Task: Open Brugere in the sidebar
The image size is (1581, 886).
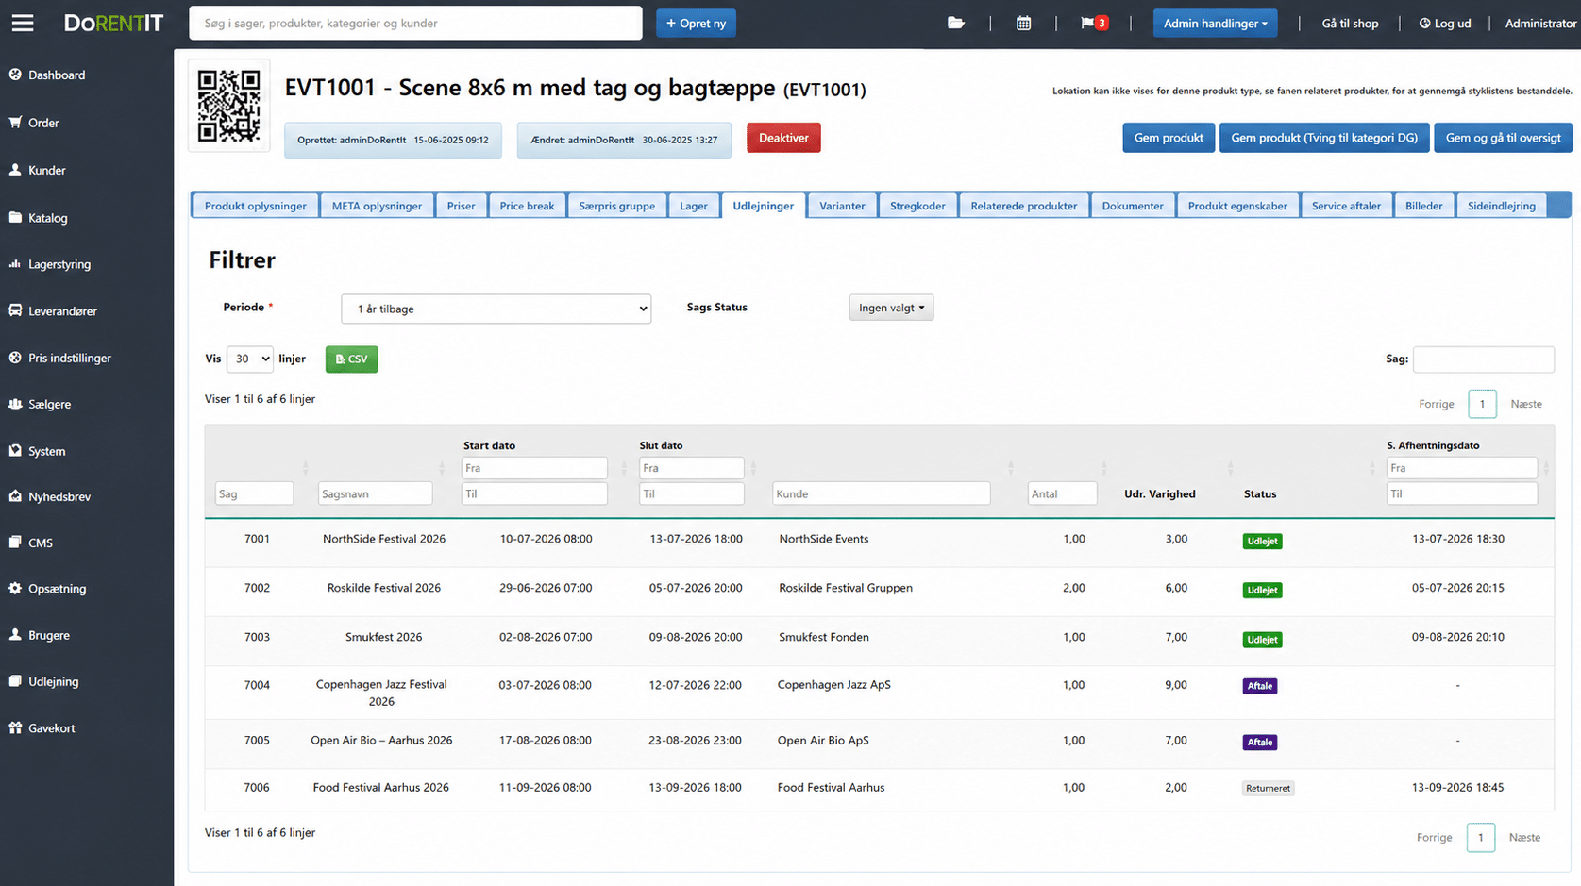Action: point(48,635)
